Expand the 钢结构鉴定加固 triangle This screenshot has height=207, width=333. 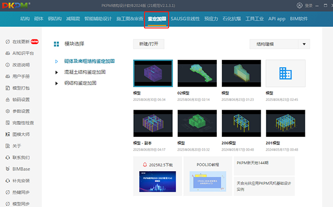coord(56,83)
